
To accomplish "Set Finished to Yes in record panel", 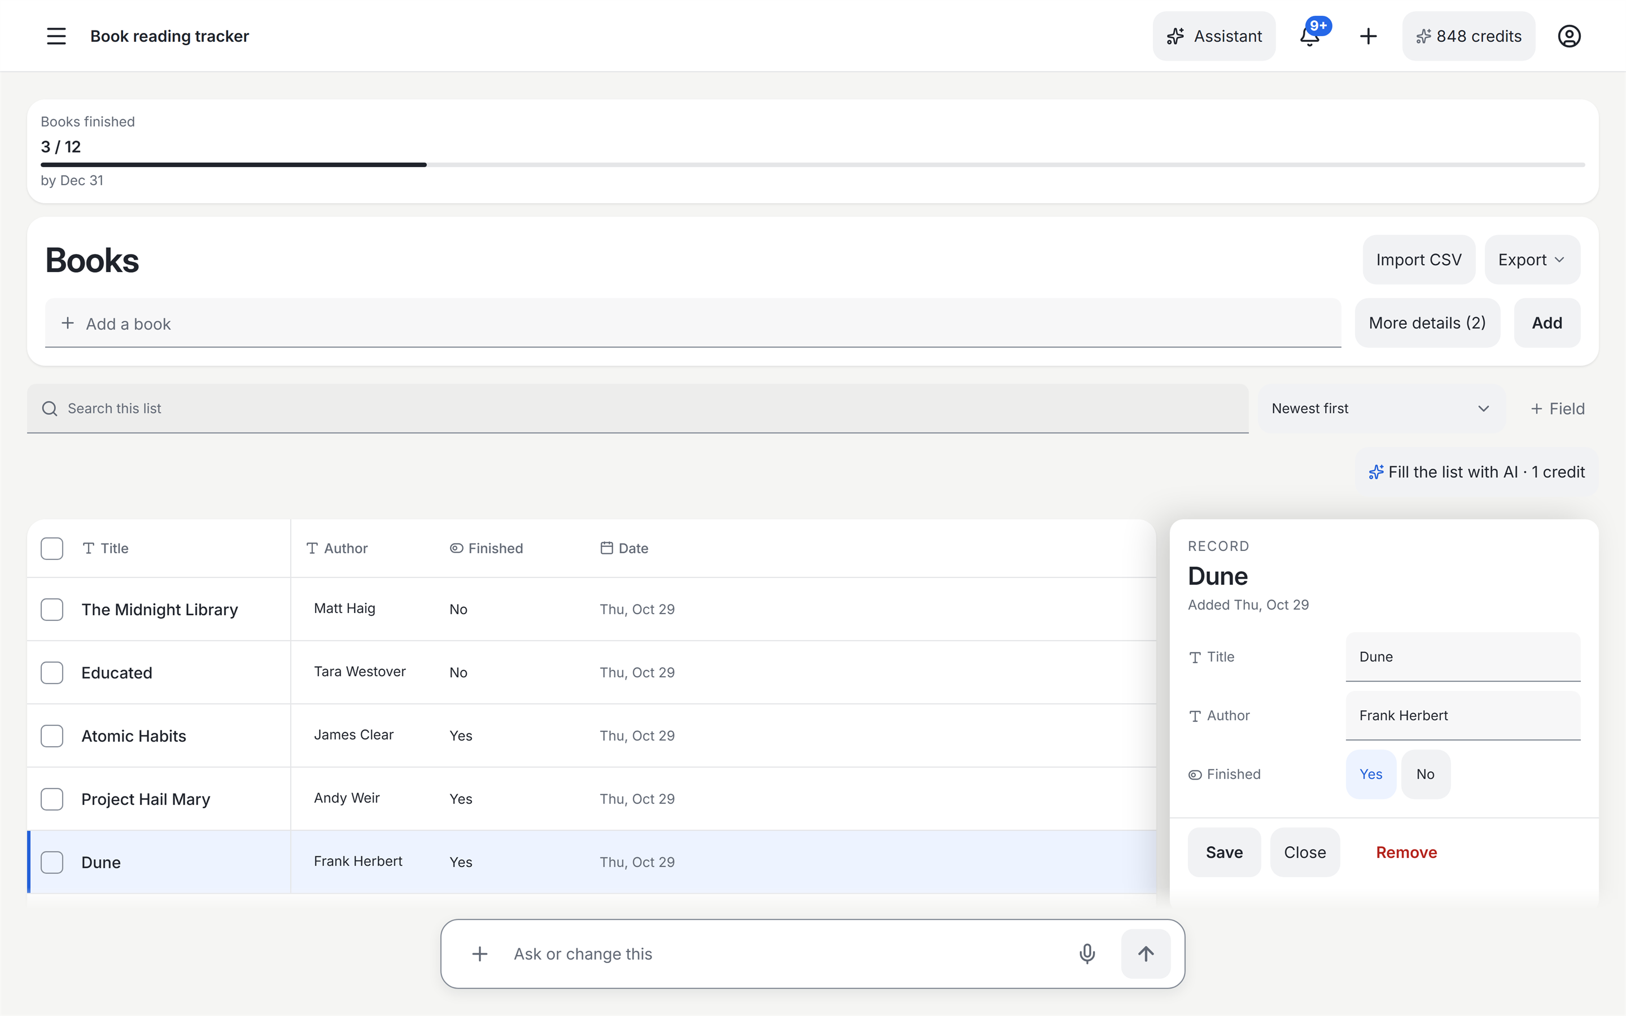I will pos(1371,774).
